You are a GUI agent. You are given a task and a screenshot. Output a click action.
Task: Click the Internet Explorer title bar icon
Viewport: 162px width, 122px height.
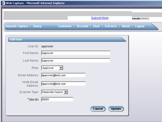3,3
